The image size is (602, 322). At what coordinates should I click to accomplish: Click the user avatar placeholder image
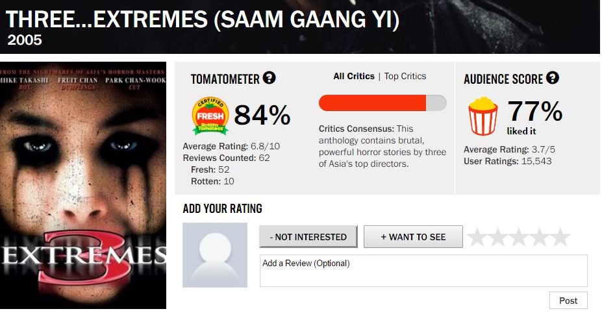[215, 255]
